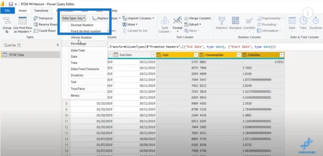323x156 pixels.
Task: Click Merge Columns
Action: pyautogui.click(x=197, y=18)
